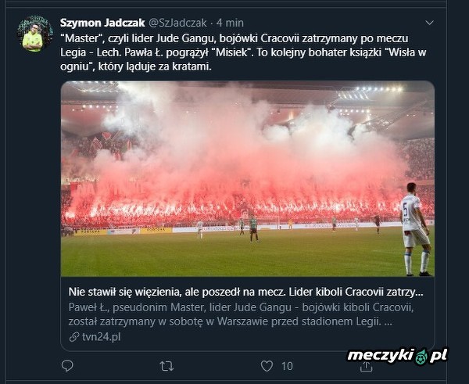Click the link chain icon beside tvn24.pl
The image size is (469, 384).
[x=74, y=337]
